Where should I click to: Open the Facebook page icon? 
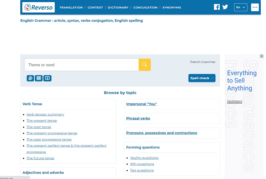[217, 7]
